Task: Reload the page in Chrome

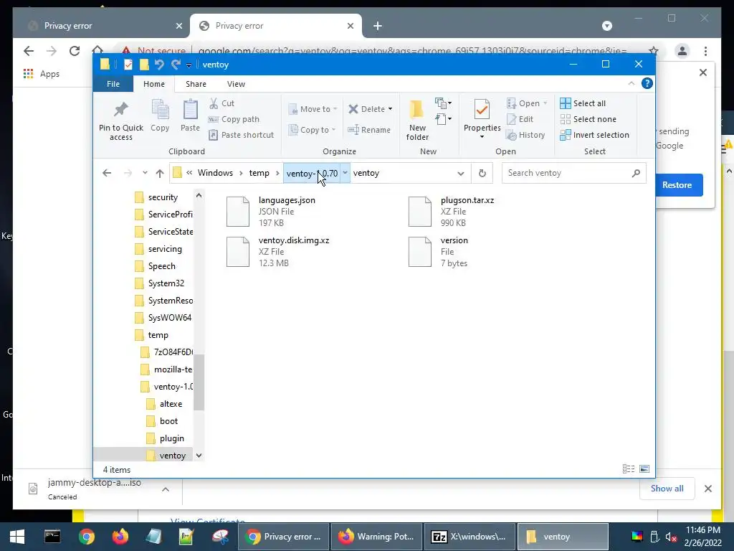Action: pos(75,51)
